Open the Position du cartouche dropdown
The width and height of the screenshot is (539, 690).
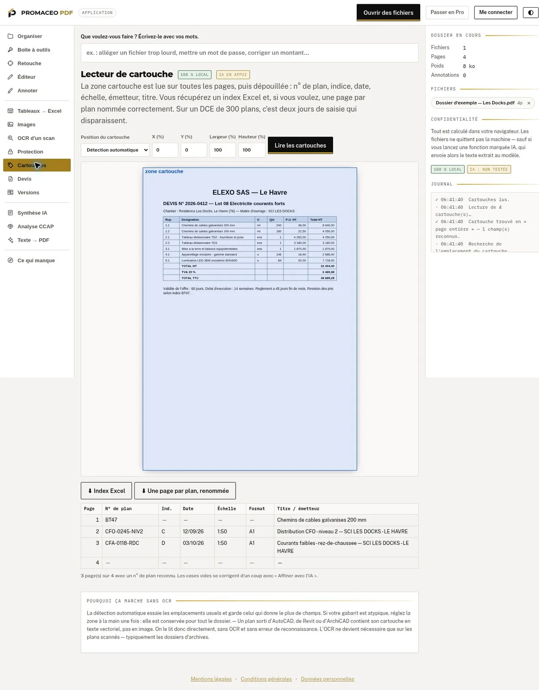(x=115, y=150)
